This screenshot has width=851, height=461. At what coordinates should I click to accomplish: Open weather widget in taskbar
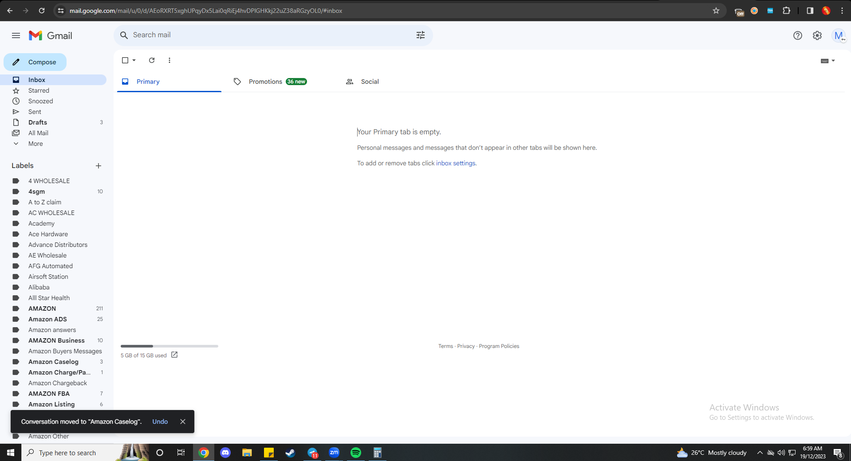(x=712, y=453)
